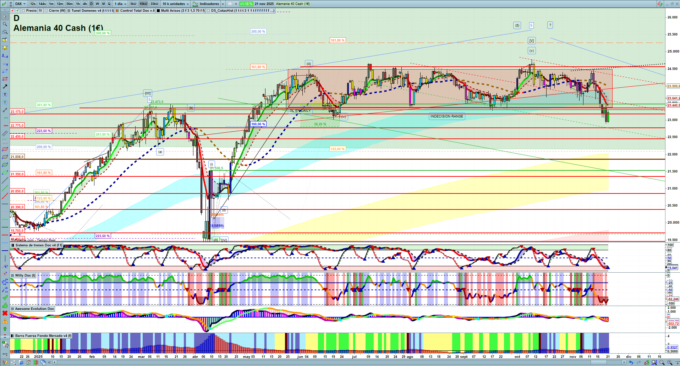Toggle the Tunel Domenec v4 indicator box

pos(69,11)
